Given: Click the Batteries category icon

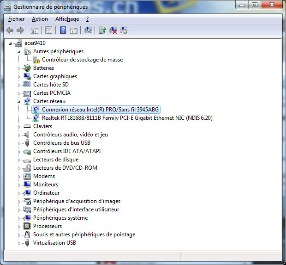Looking at the screenshot, I should point(27,68).
